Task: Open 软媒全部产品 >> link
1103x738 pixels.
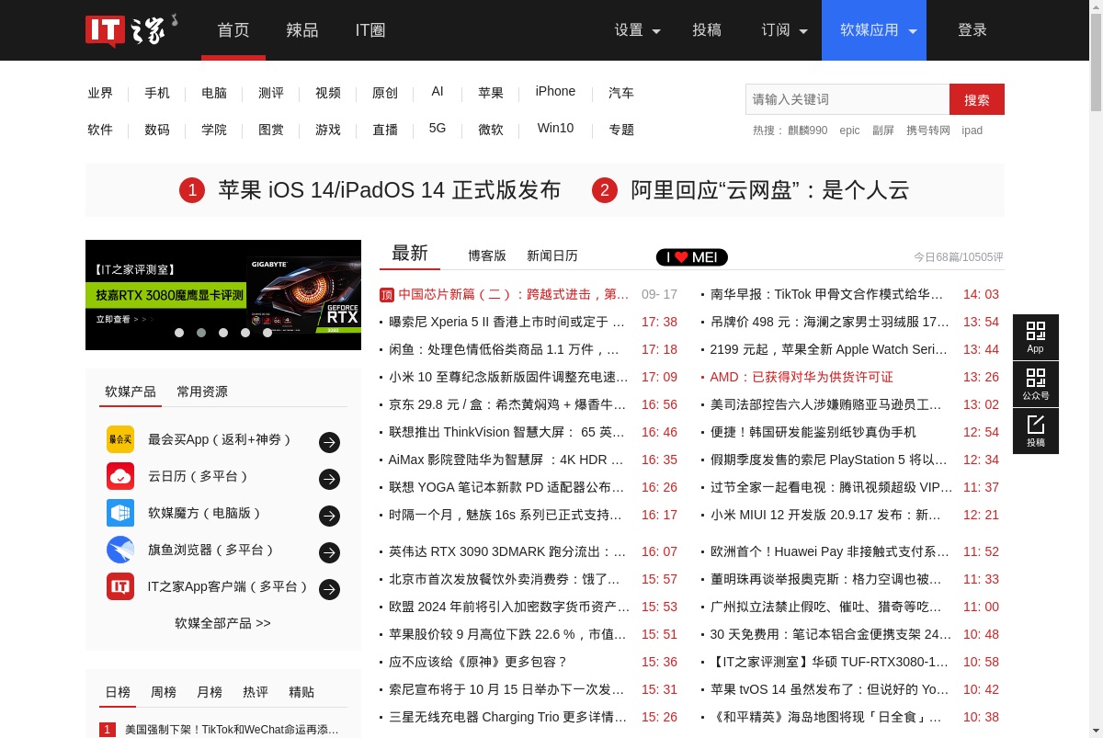Action: click(x=223, y=623)
